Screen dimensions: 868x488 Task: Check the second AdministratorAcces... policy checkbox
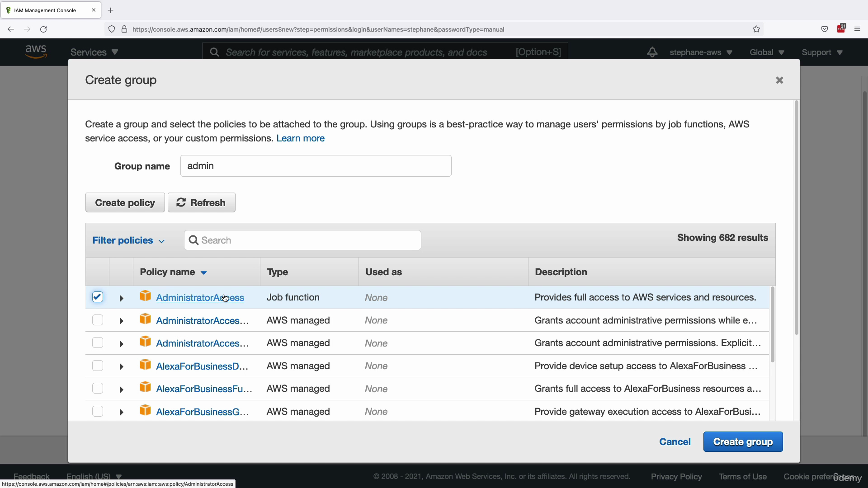[98, 320]
